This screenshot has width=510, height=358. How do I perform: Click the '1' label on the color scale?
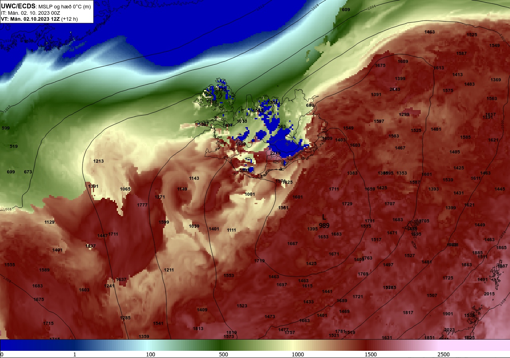pos(75,354)
